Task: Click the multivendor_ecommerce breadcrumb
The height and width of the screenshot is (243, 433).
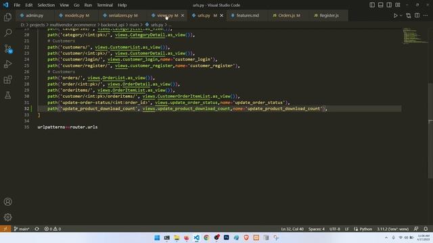Action: [72, 25]
